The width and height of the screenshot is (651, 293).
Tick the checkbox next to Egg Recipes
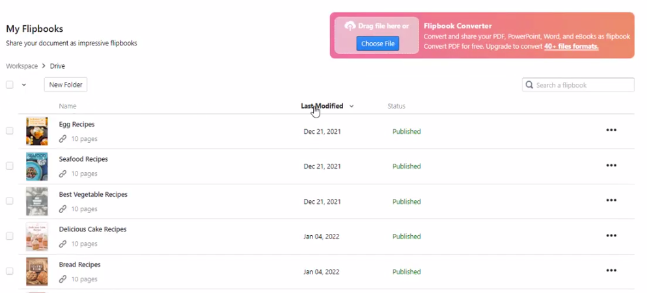[x=10, y=131]
